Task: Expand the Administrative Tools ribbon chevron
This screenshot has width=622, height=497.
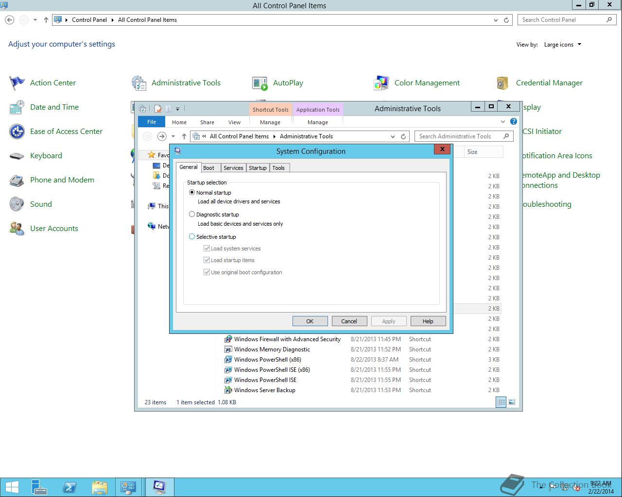Action: 503,121
